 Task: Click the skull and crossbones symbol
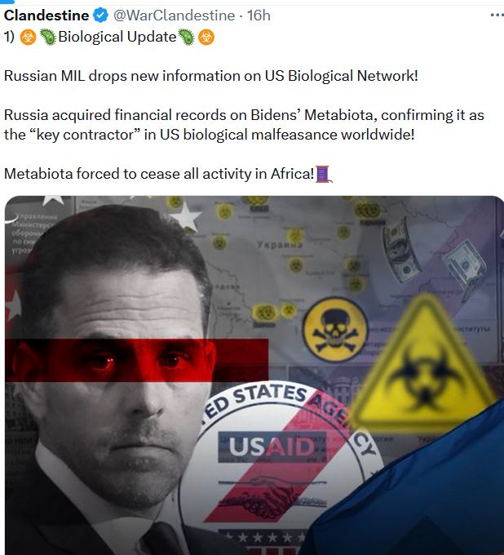335,329
